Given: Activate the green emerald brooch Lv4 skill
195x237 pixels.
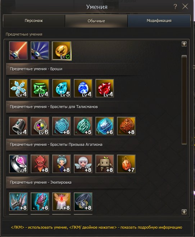Looking at the screenshot, I should click(40, 88).
